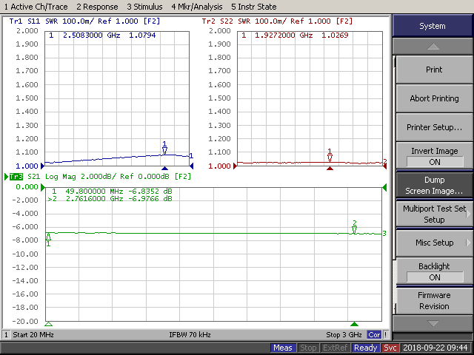Click the green reference arrow on S21 right edge
This screenshot has height=355, width=474.
click(384, 187)
